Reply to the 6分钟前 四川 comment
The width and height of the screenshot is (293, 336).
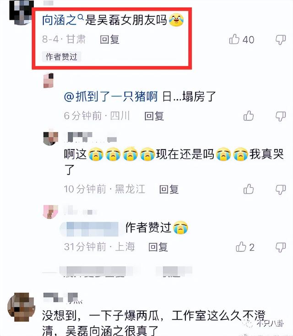coord(154,116)
